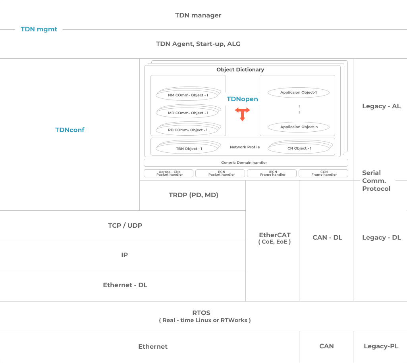Click the Generic Domain handler box
This screenshot has width=407, height=363.
pos(246,163)
